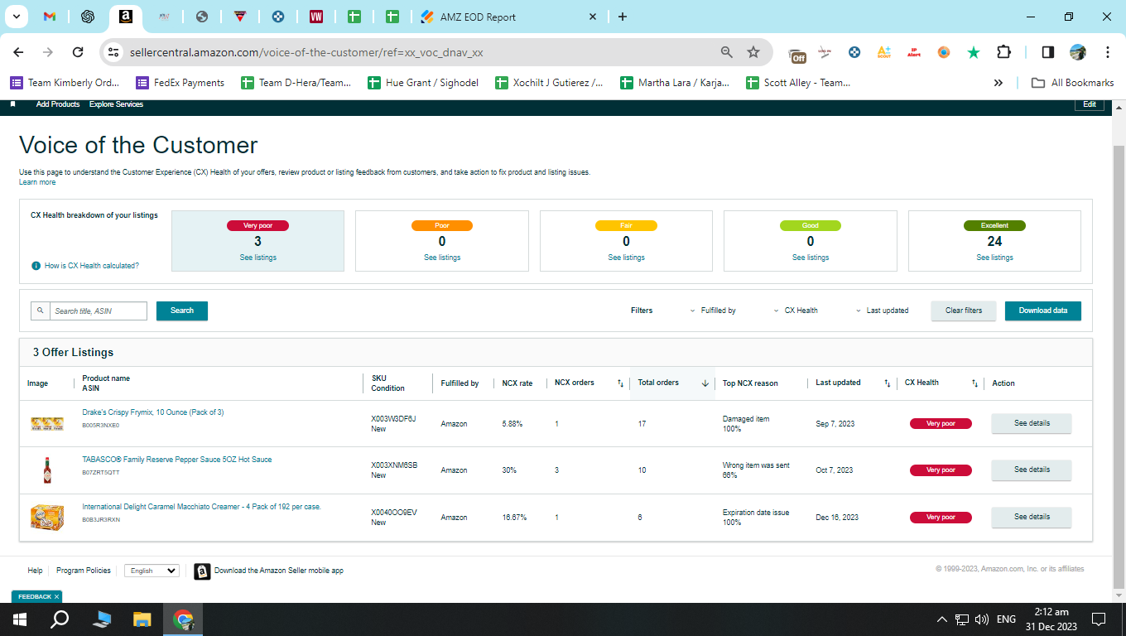Open the Extensions puzzle-piece menu

point(1003,52)
